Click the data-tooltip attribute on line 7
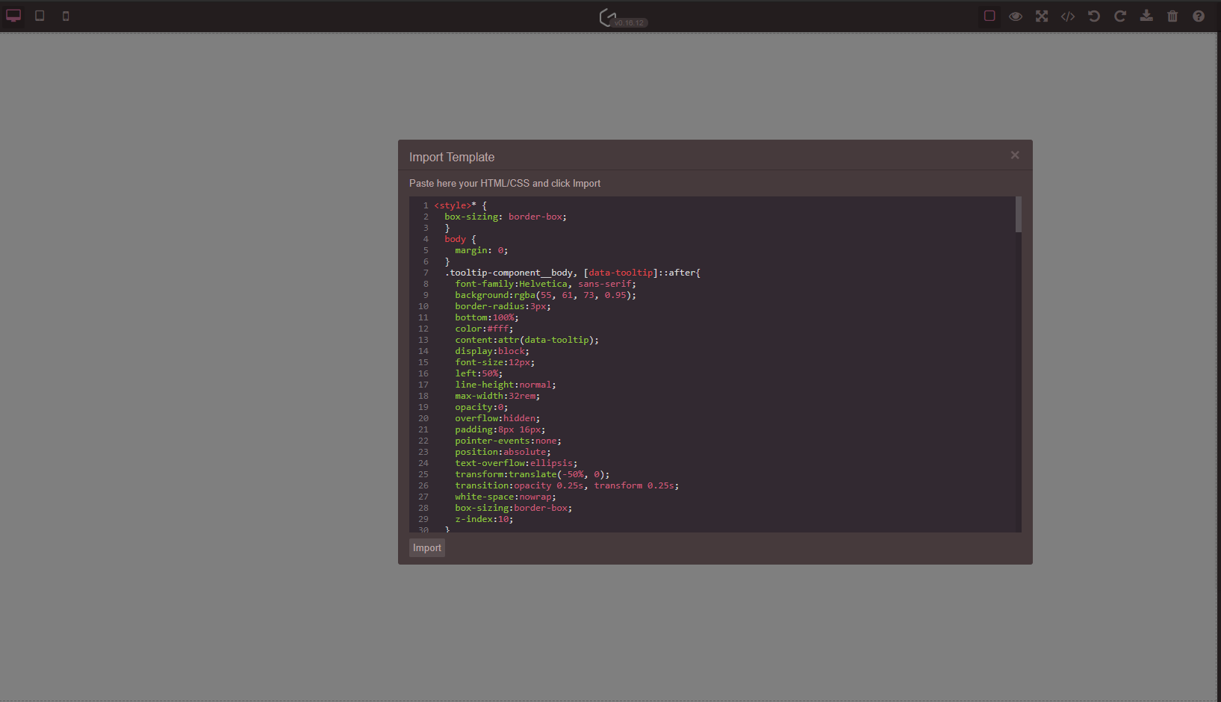Screen dimensions: 1221x702 pyautogui.click(x=621, y=273)
